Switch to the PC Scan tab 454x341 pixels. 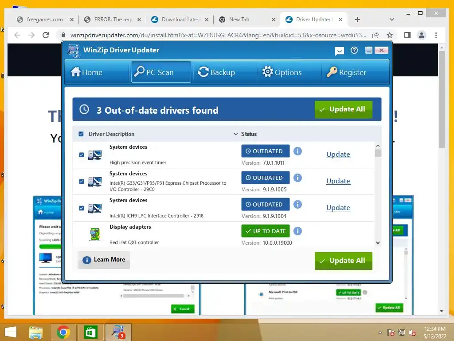pyautogui.click(x=161, y=72)
